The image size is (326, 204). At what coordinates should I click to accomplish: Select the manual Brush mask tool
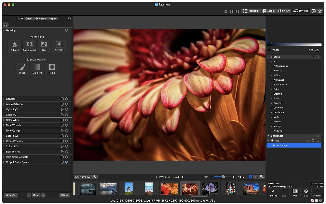point(23,69)
